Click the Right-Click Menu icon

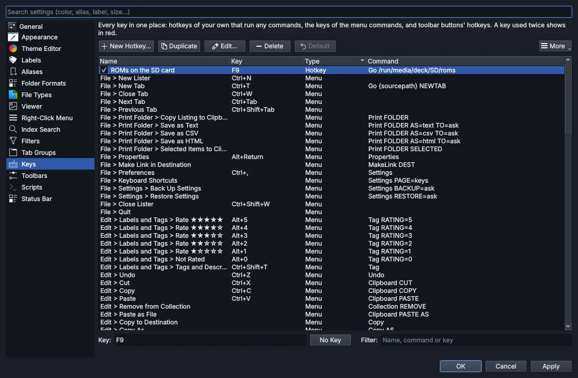coord(13,118)
